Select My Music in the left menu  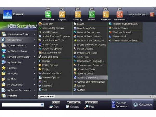[18, 79]
